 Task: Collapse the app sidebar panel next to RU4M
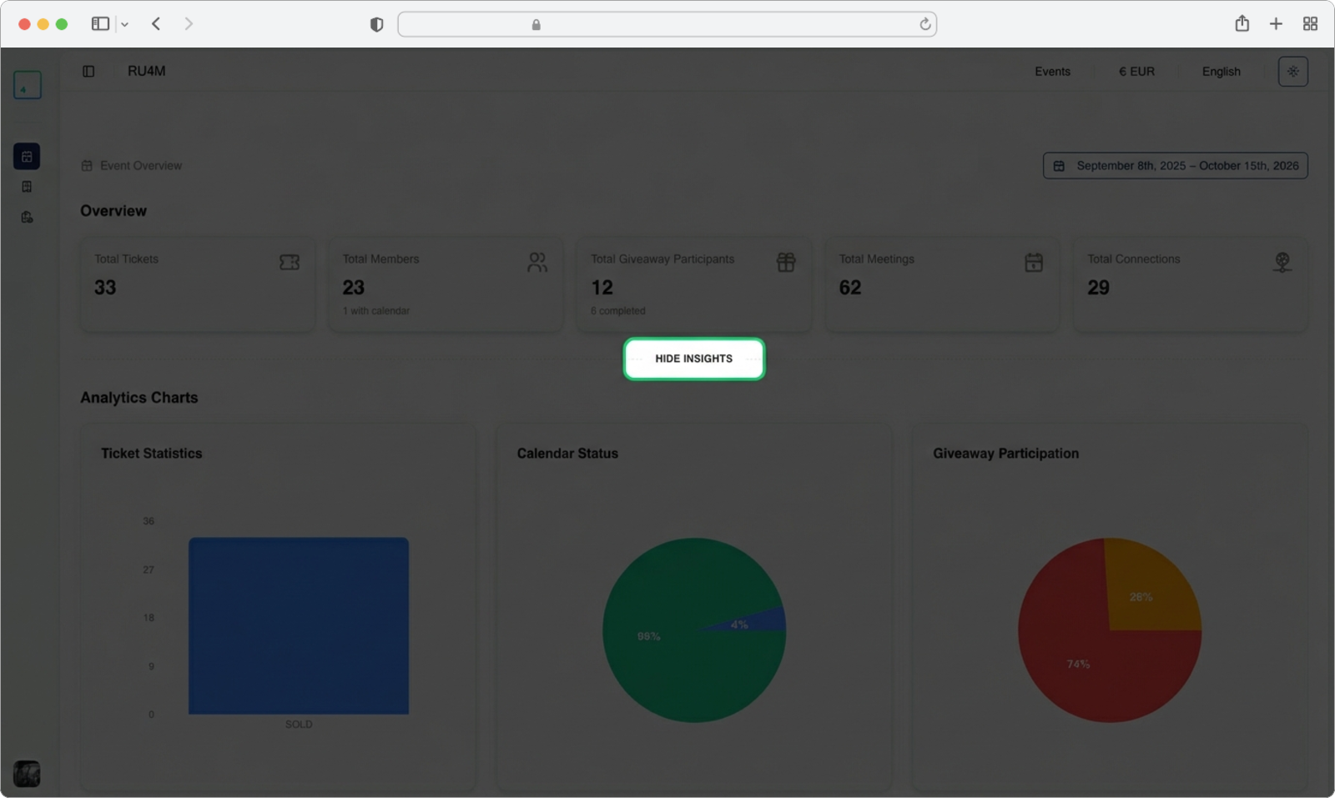(x=88, y=72)
